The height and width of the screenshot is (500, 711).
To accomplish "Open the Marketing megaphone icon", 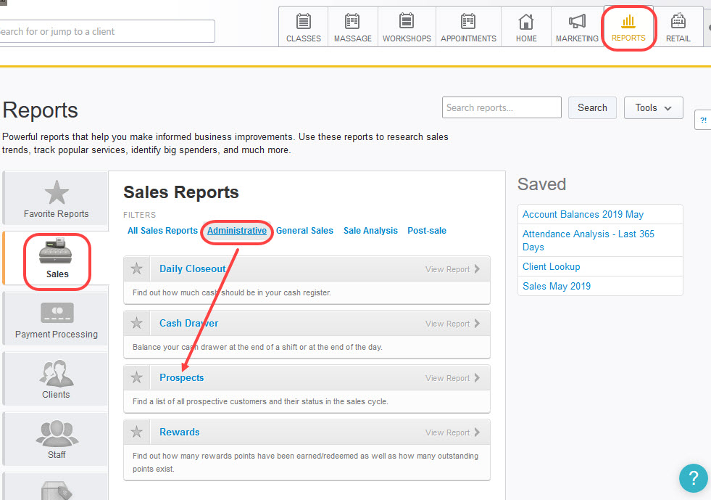I will point(577,22).
